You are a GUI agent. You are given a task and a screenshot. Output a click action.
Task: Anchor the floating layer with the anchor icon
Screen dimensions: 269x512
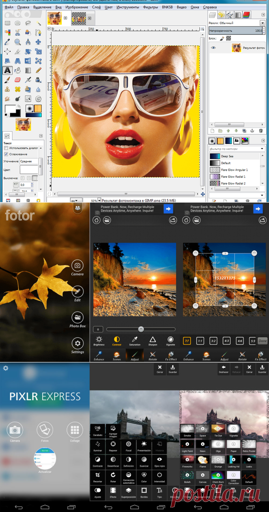[x=252, y=131]
